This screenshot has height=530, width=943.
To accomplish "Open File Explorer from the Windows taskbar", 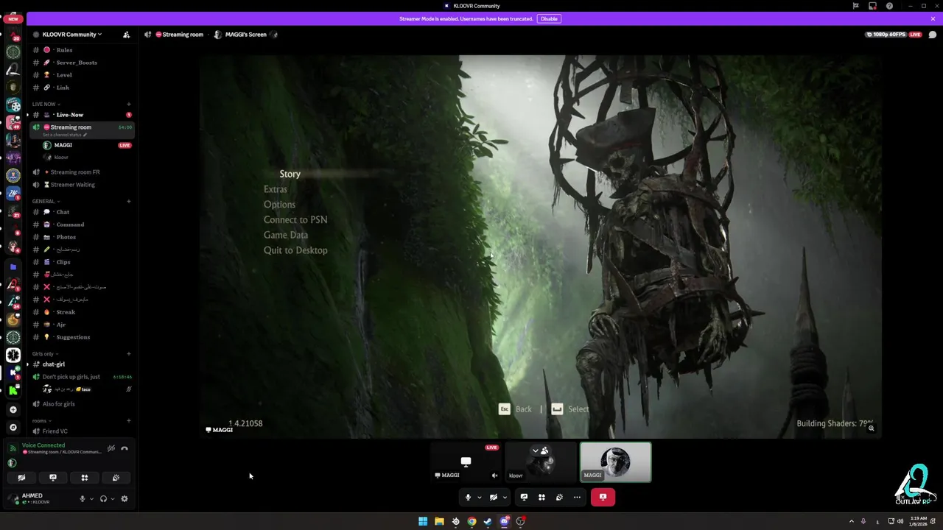I will 439,521.
